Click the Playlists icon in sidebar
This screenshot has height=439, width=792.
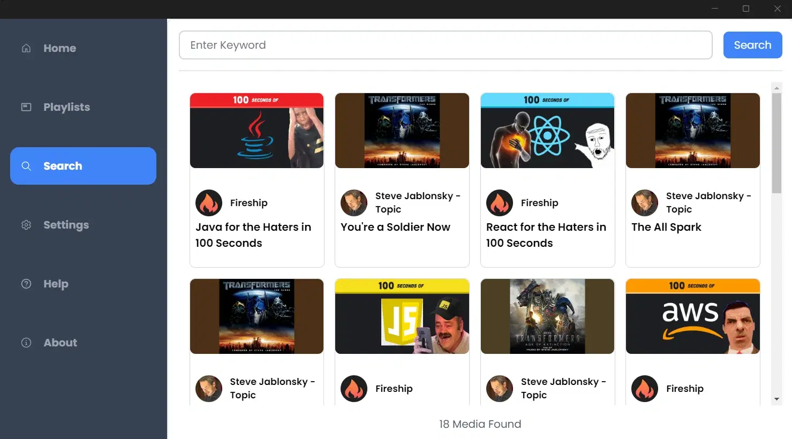pos(26,107)
